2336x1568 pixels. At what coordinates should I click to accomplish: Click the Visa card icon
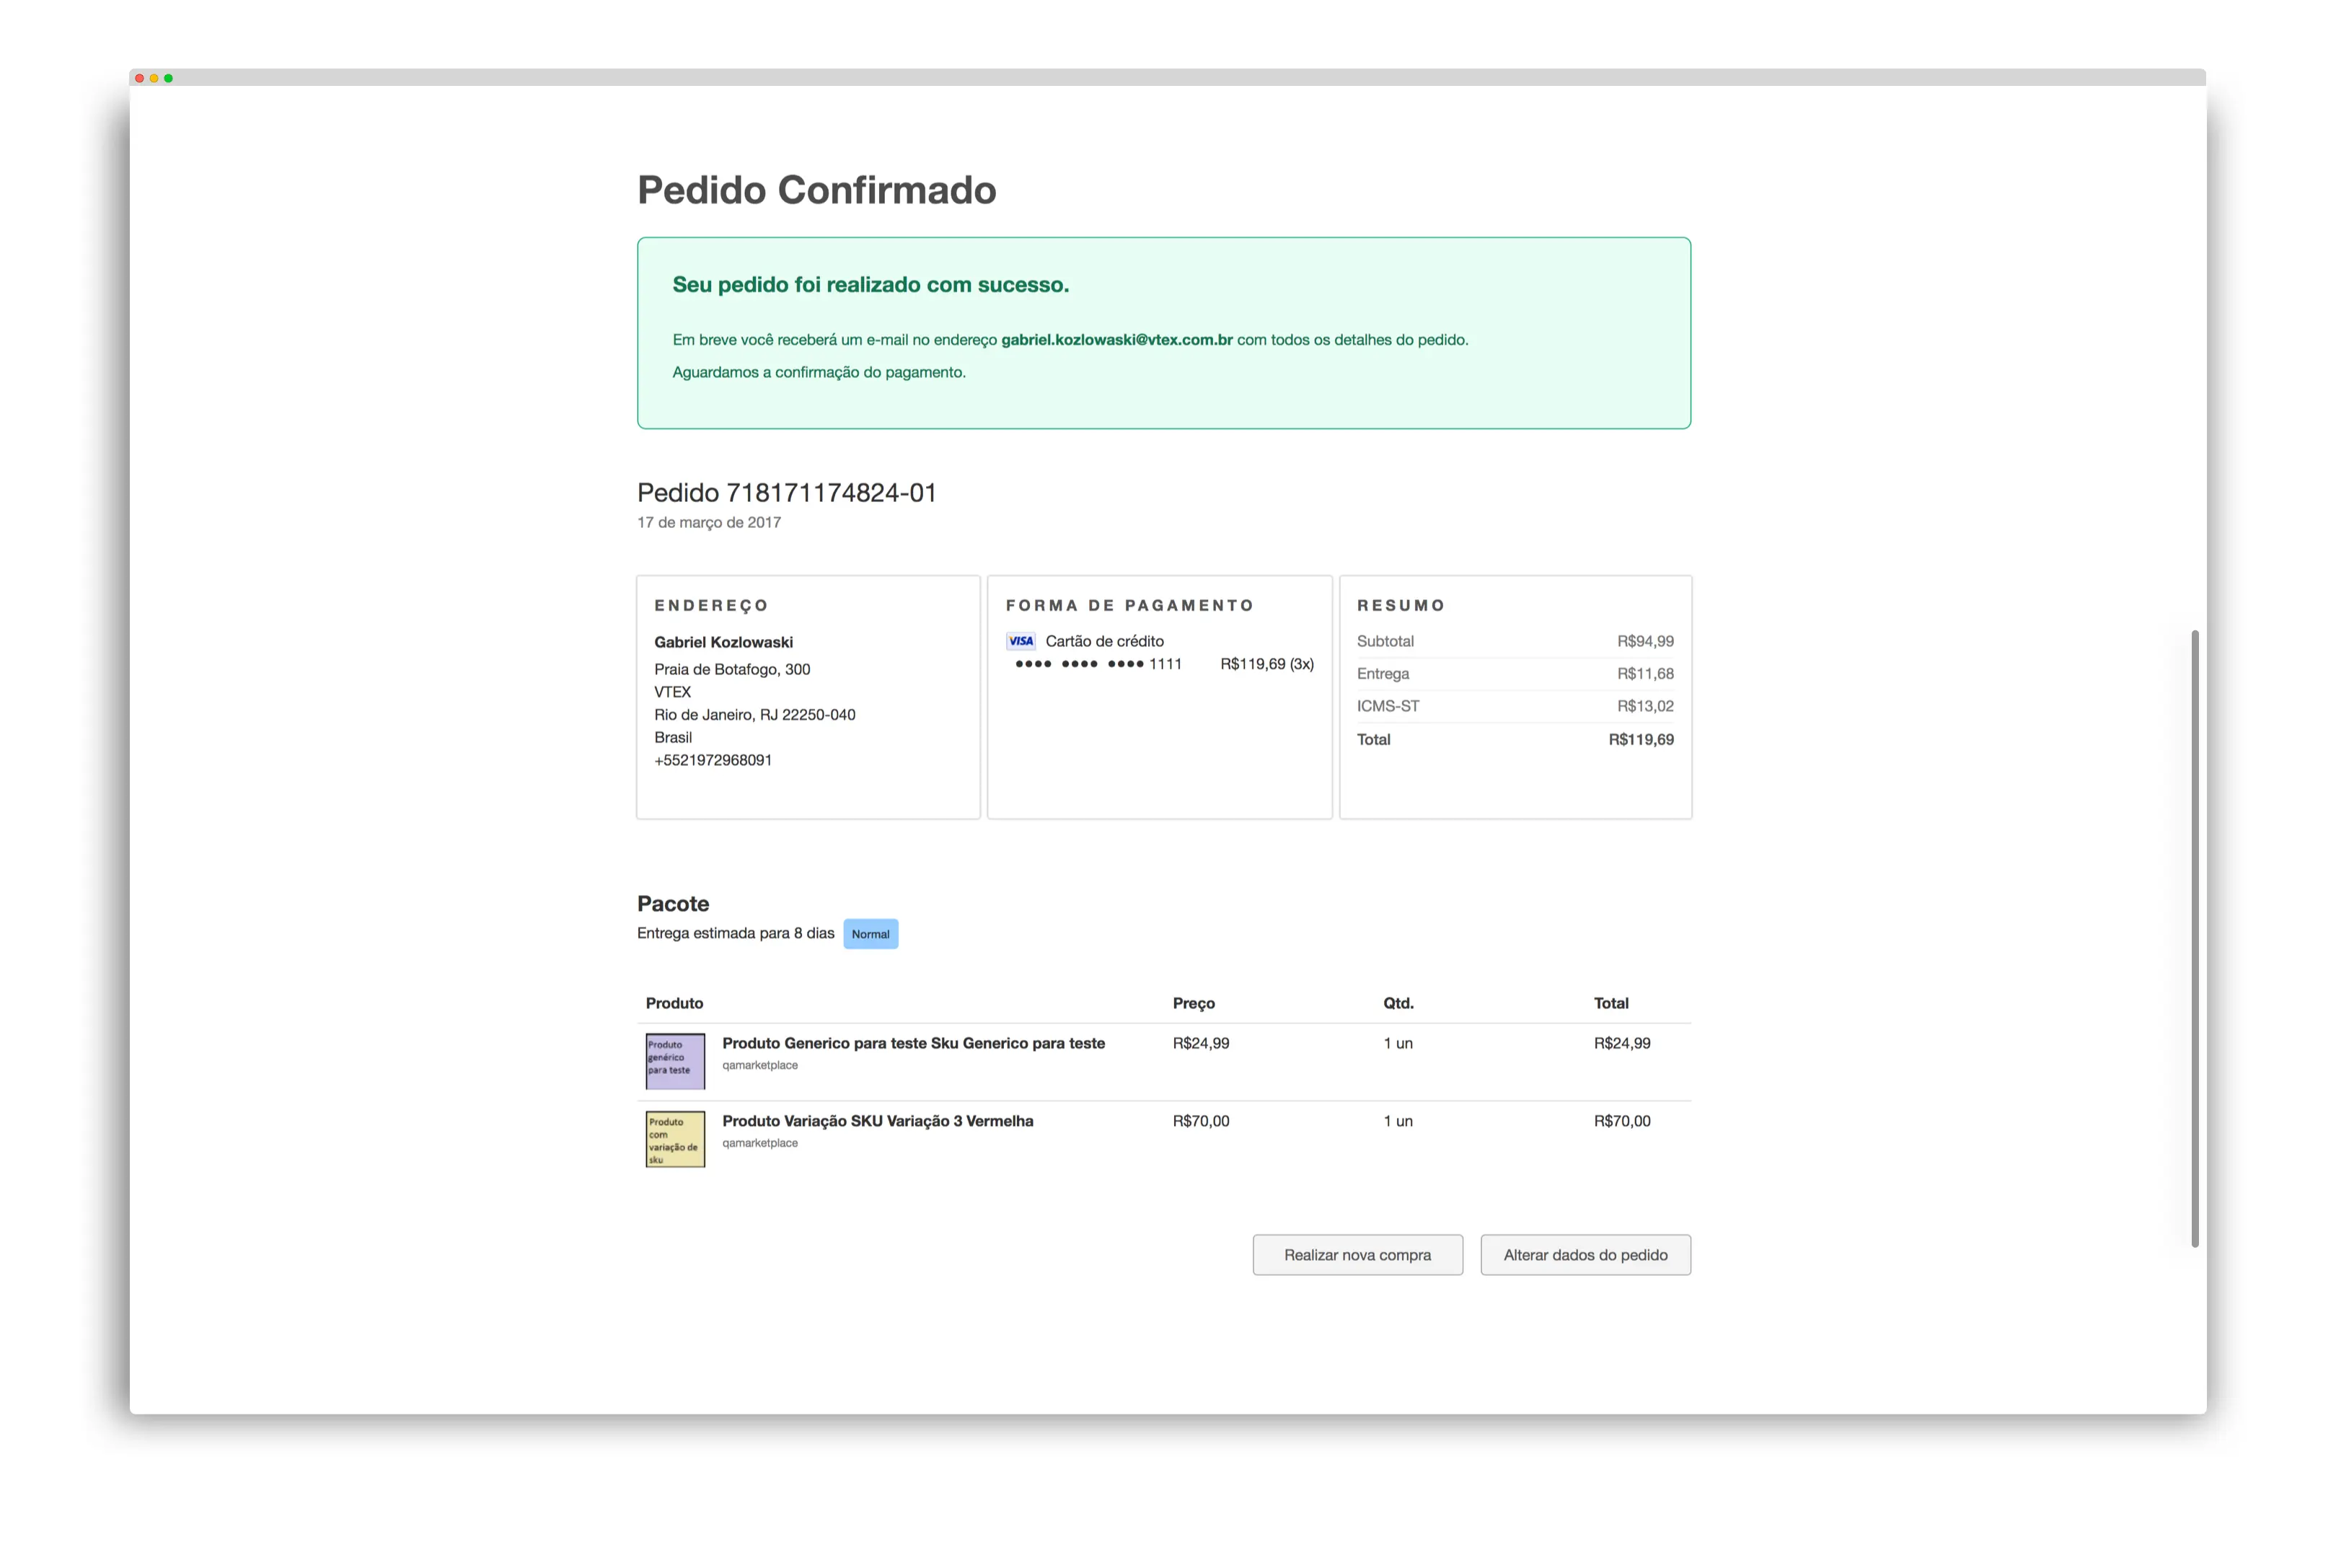click(1020, 641)
